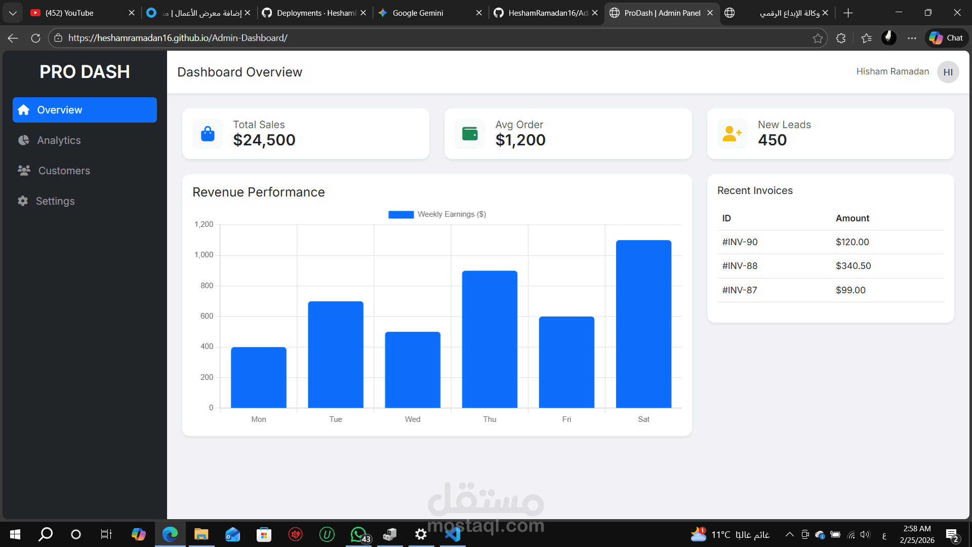Select the Customers icon in sidebar
The width and height of the screenshot is (972, 547).
pyautogui.click(x=23, y=171)
